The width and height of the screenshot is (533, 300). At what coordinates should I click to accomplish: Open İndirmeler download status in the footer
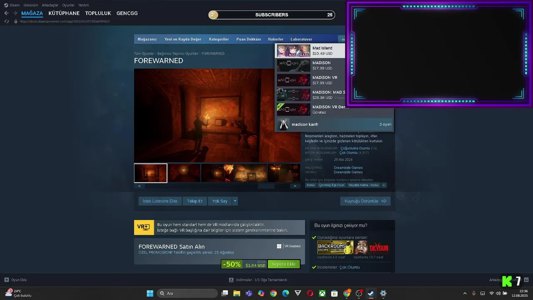coord(258,280)
